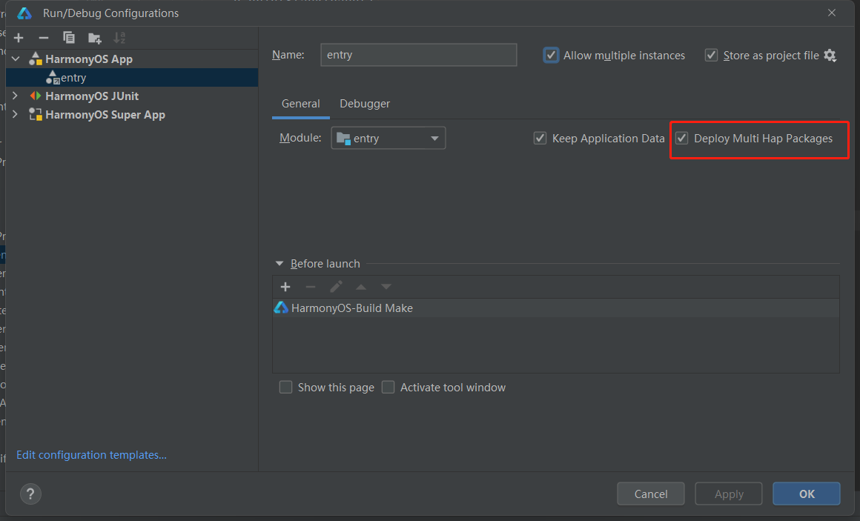Viewport: 860px width, 521px height.
Task: Select HarmonyOS JUnit tree label
Action: (92, 96)
